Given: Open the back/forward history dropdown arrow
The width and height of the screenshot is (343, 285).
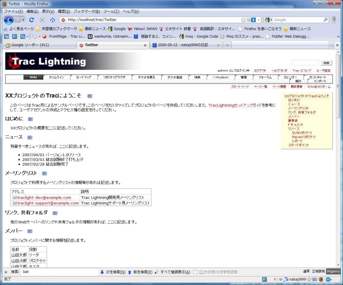Looking at the screenshot, I should 23,20.
